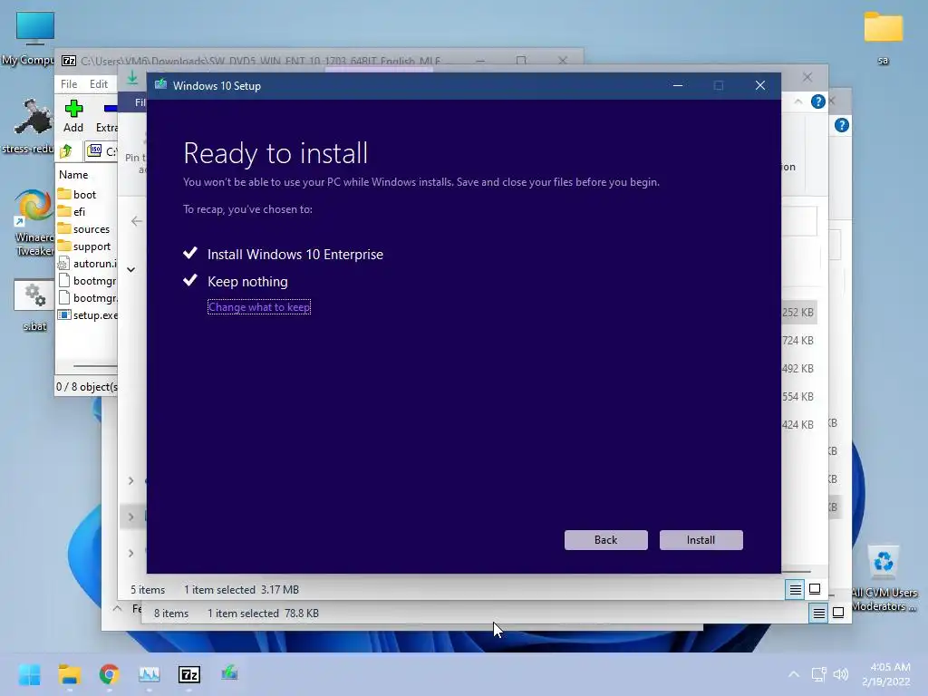Click the Explorer quick access download arrow icon
The height and width of the screenshot is (696, 928).
pos(132,77)
